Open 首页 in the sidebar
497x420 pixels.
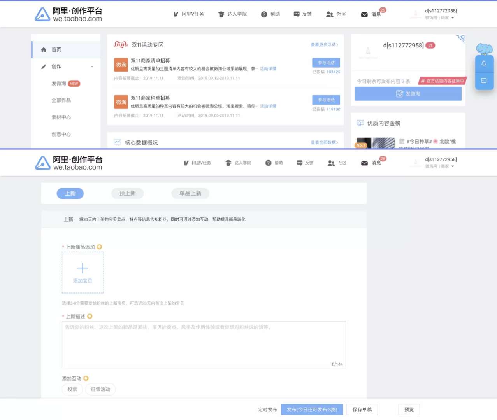click(66, 49)
